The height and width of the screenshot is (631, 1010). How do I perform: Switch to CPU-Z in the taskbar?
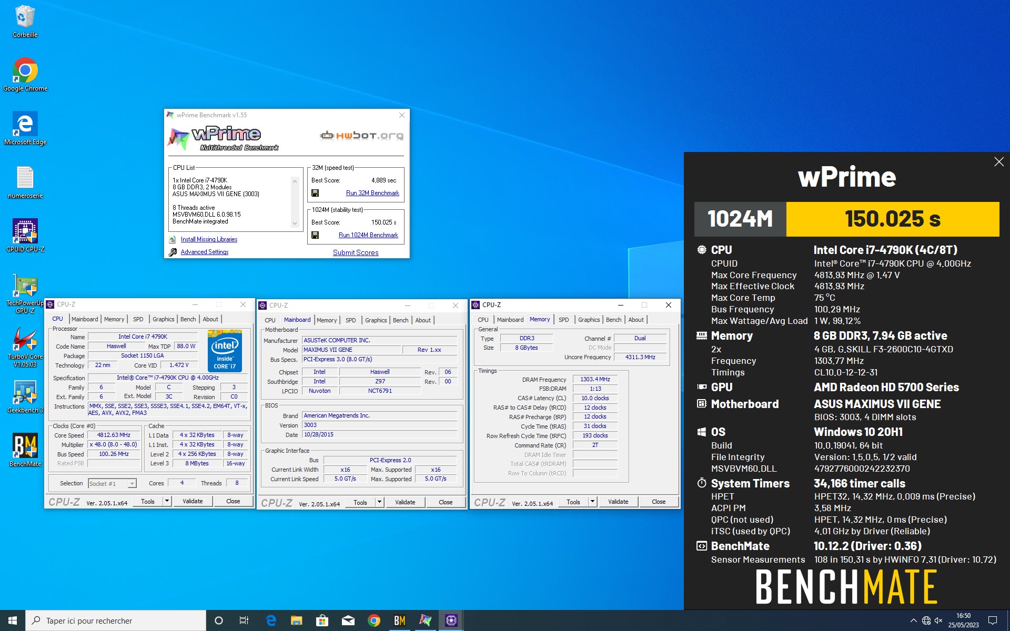click(x=451, y=620)
